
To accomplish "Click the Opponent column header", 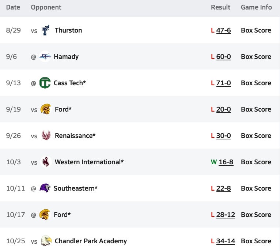I will click(46, 7).
